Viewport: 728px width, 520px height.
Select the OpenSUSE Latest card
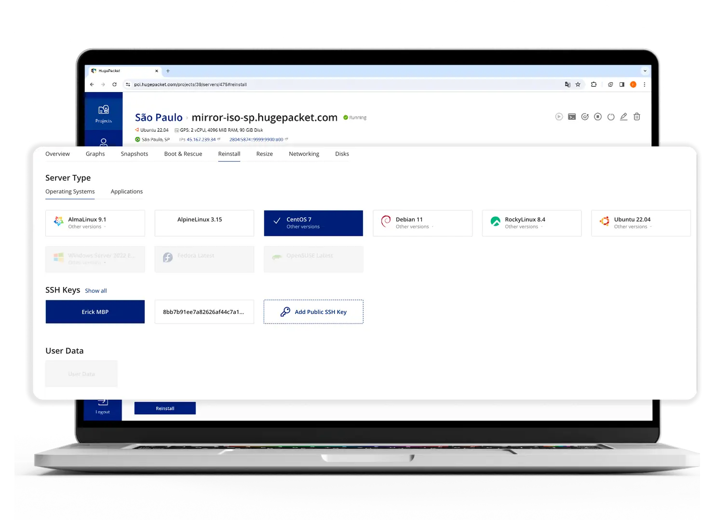(x=313, y=259)
